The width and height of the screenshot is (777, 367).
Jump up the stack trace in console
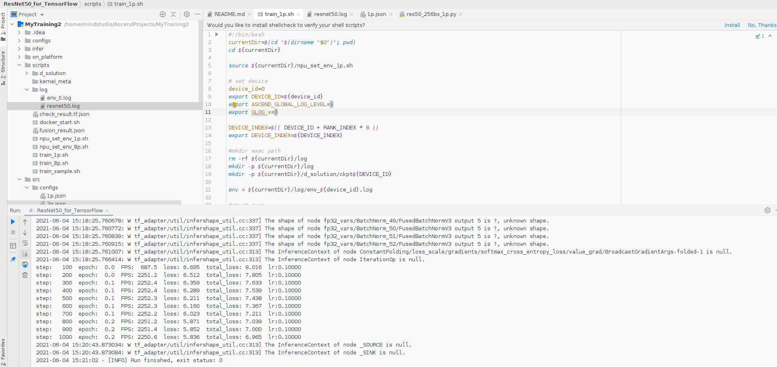[25, 222]
